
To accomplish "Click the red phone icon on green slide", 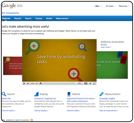I will (124, 59).
